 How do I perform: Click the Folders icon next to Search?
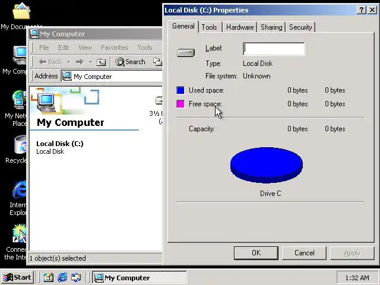click(157, 62)
